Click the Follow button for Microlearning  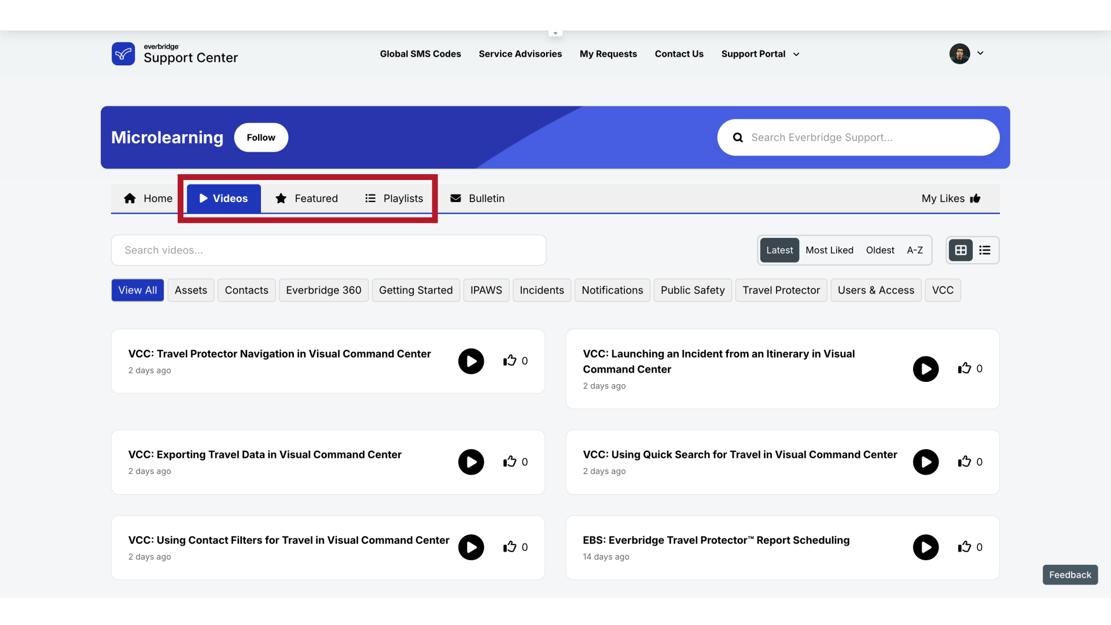(261, 137)
